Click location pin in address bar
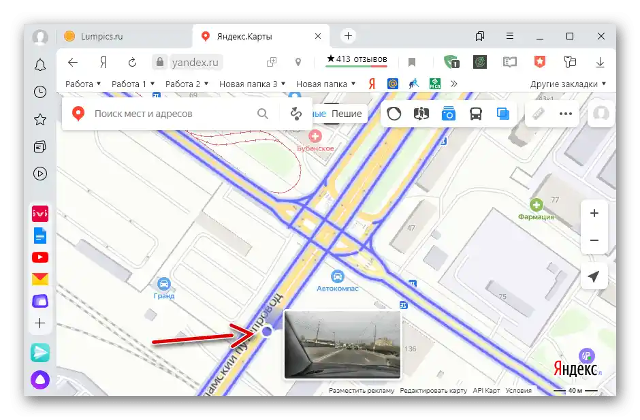 point(298,62)
